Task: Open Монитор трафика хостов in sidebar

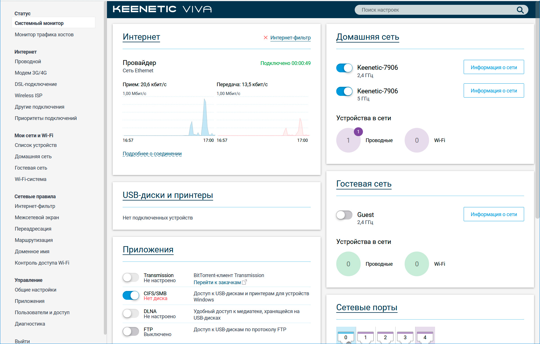Action: [44, 35]
